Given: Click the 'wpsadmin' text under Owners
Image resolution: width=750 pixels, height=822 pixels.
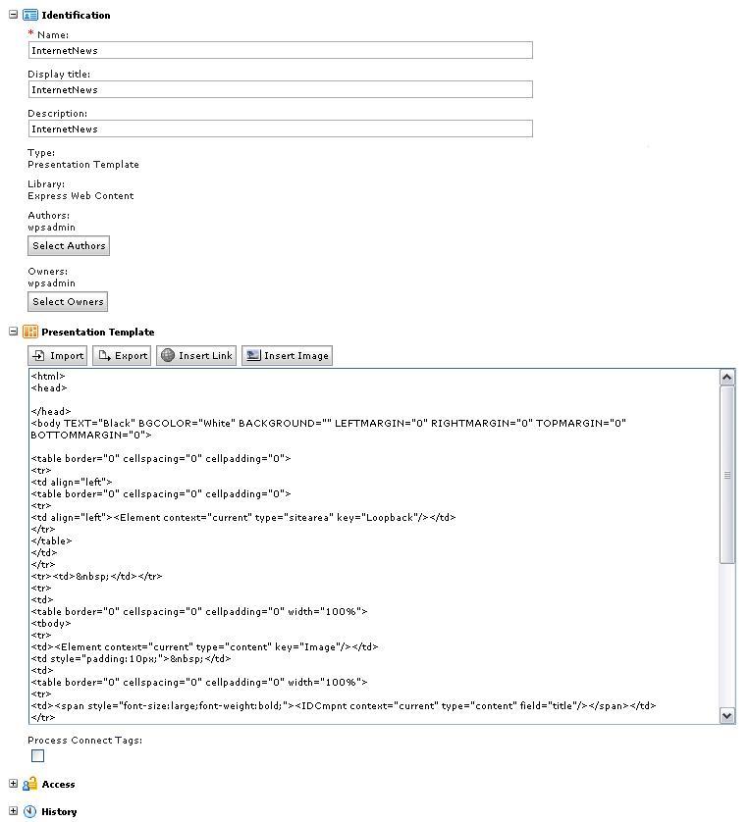Looking at the screenshot, I should tap(51, 283).
